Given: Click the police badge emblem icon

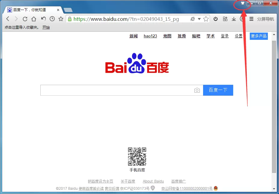Looking at the screenshot, I should pyautogui.click(x=216, y=188).
